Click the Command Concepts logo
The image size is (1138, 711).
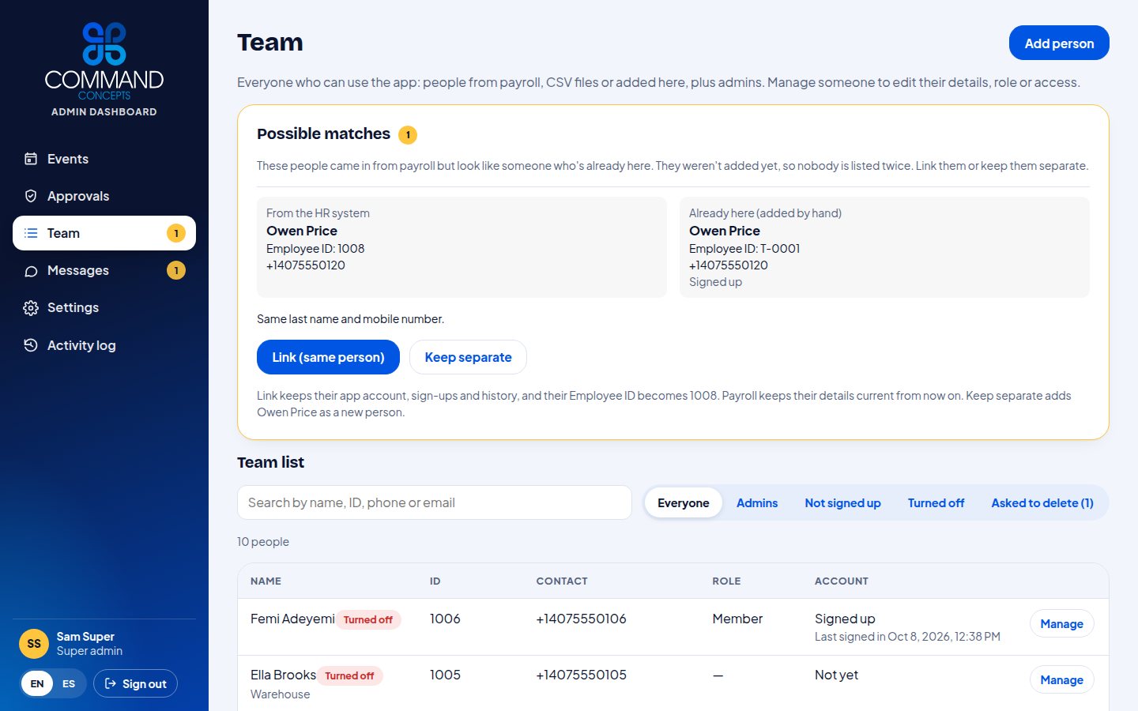click(x=104, y=61)
